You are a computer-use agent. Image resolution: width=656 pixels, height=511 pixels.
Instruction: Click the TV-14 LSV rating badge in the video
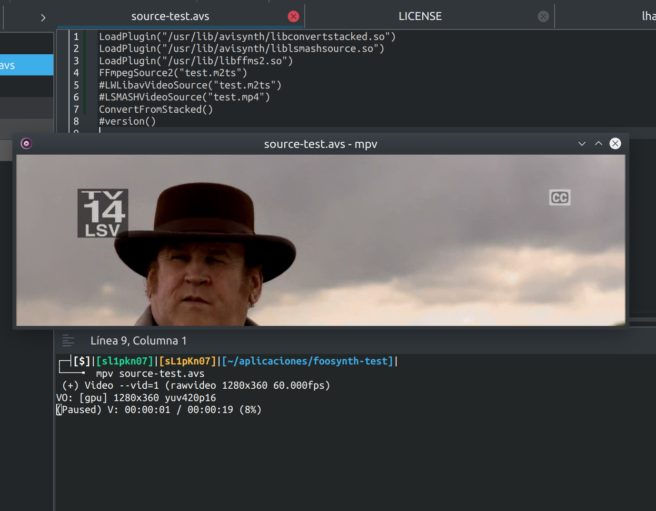[102, 213]
